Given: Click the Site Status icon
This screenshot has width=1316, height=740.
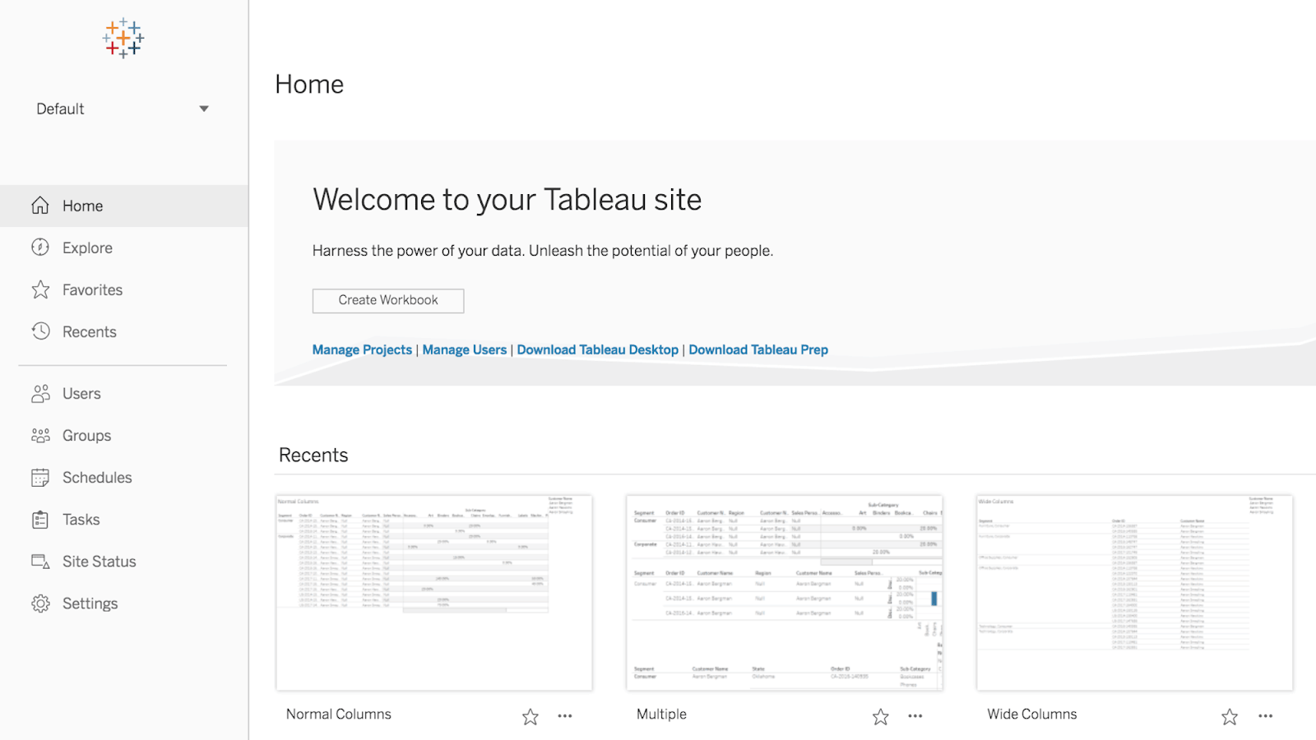Looking at the screenshot, I should pyautogui.click(x=40, y=562).
